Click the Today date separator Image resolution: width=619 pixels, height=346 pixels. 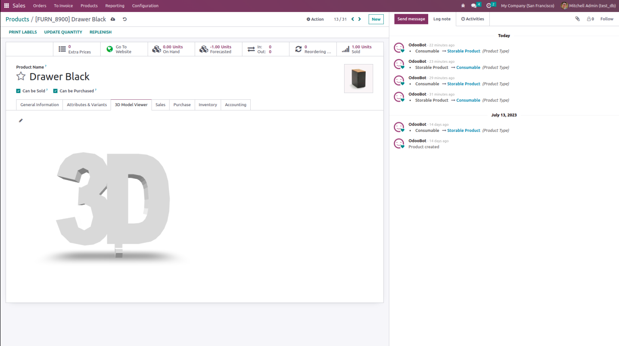(504, 36)
